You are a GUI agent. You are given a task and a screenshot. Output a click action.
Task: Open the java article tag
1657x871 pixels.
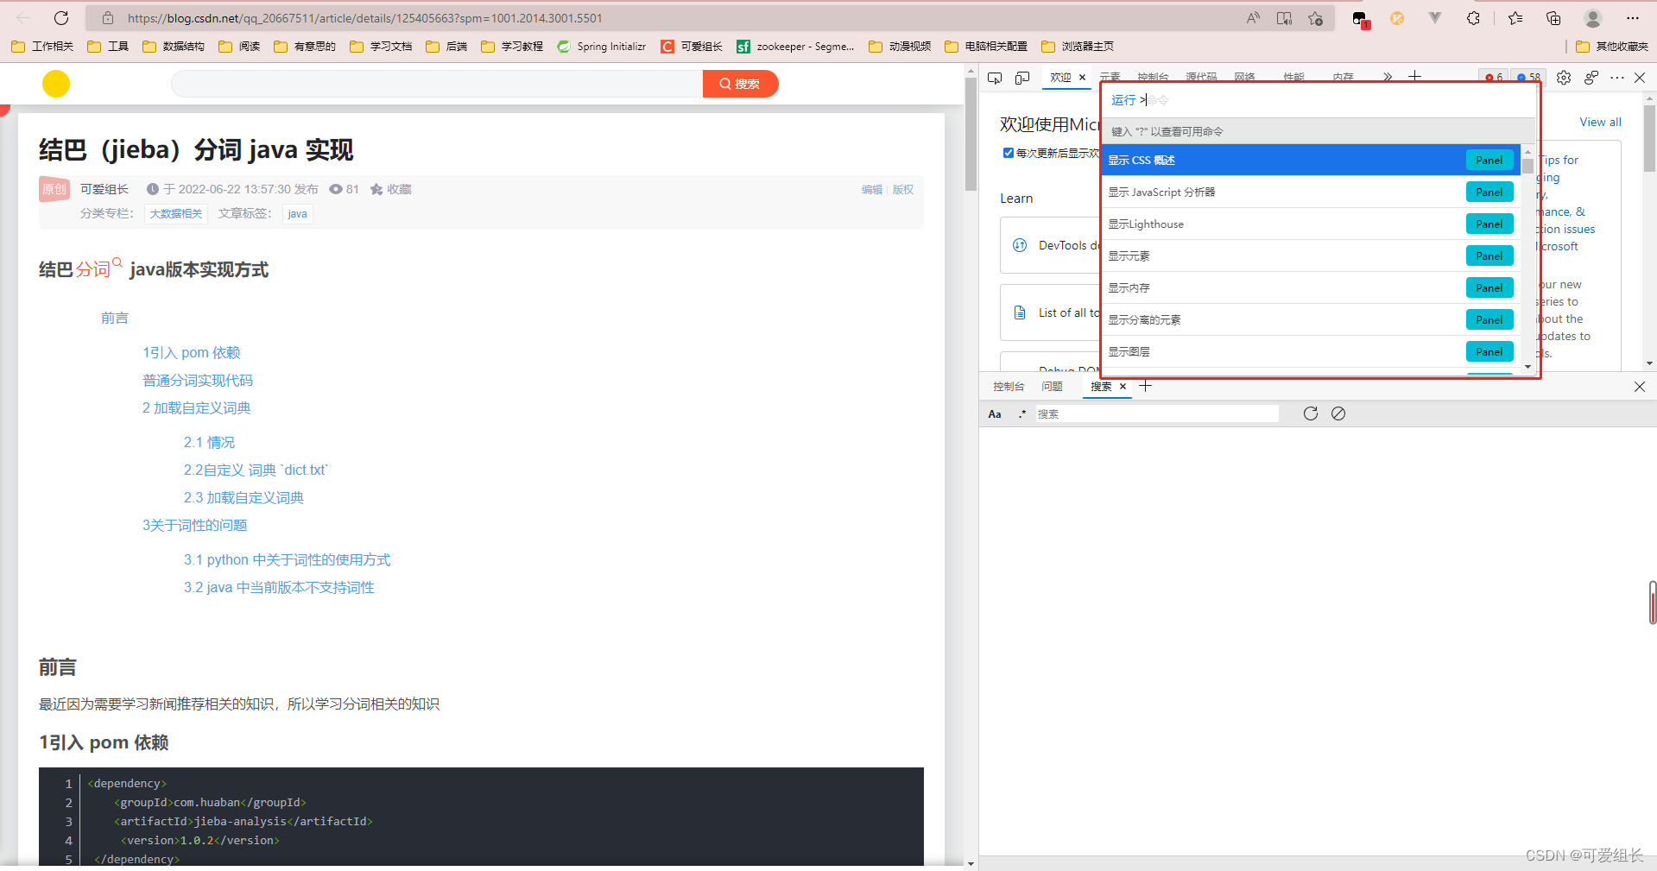click(297, 214)
